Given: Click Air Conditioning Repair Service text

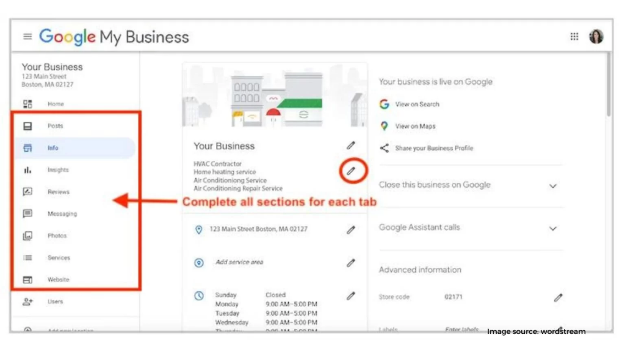Looking at the screenshot, I should click(238, 188).
